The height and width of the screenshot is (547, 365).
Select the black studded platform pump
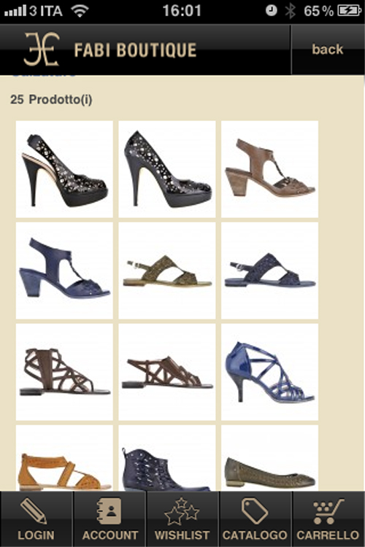pos(167,169)
